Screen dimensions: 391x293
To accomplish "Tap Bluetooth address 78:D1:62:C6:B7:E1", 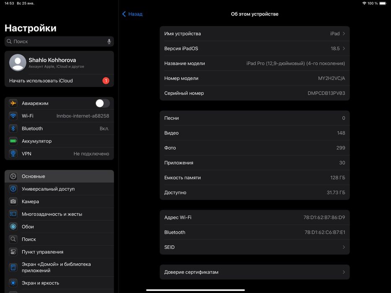I will tap(325, 232).
